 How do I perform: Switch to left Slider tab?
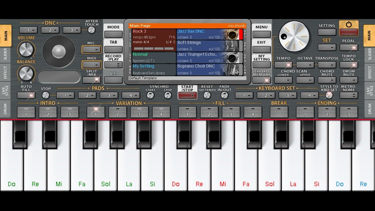click(x=6, y=54)
